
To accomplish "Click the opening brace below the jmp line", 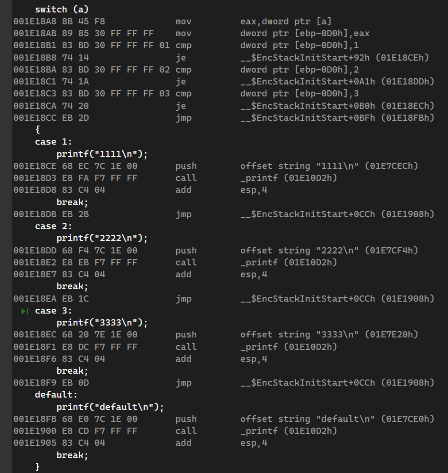I will (x=38, y=130).
